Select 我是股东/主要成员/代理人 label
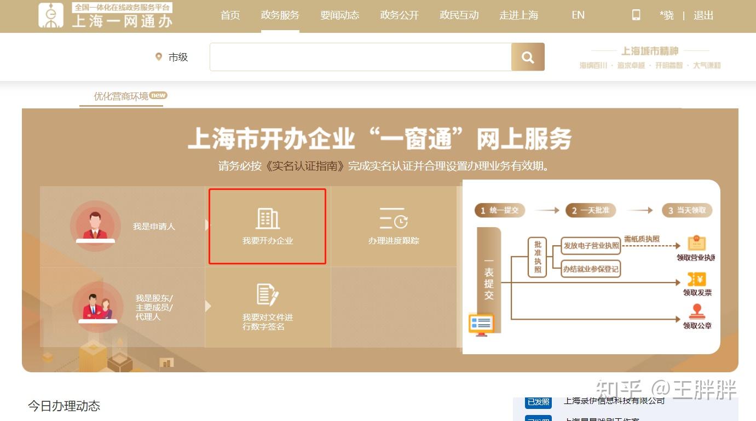This screenshot has height=421, width=756. [154, 308]
